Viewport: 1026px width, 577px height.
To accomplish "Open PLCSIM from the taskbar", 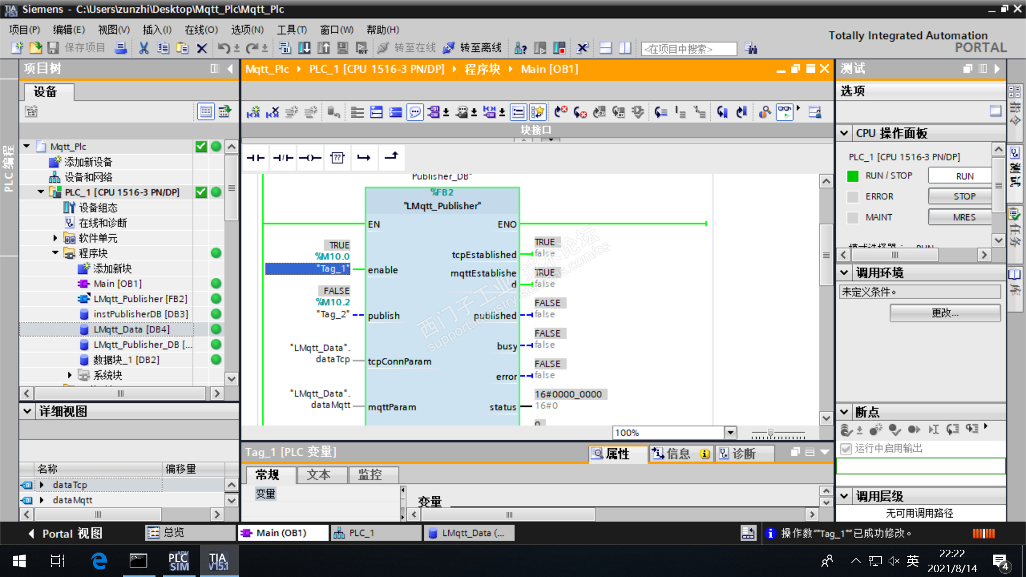I will click(178, 561).
